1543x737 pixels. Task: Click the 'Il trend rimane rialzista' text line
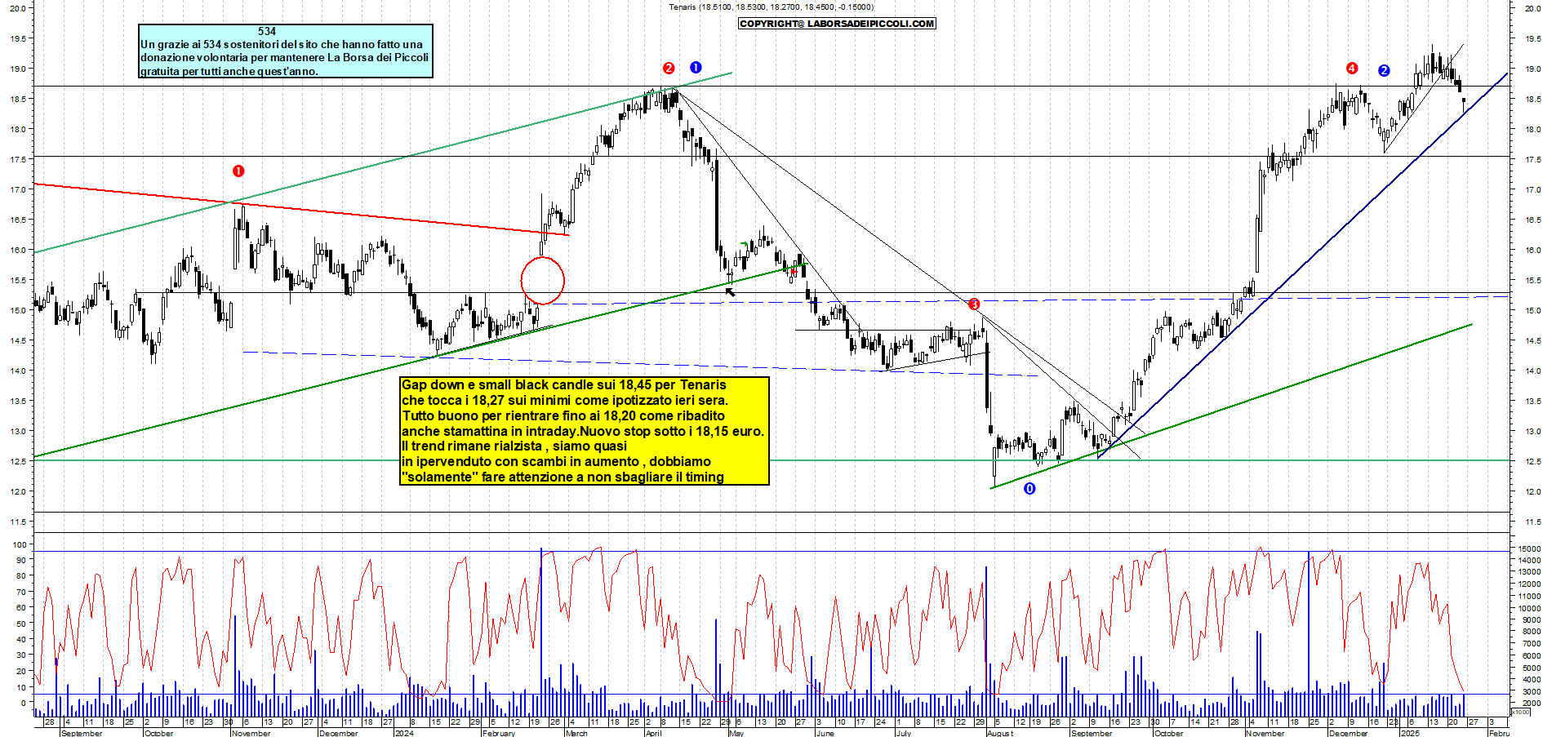[x=475, y=446]
